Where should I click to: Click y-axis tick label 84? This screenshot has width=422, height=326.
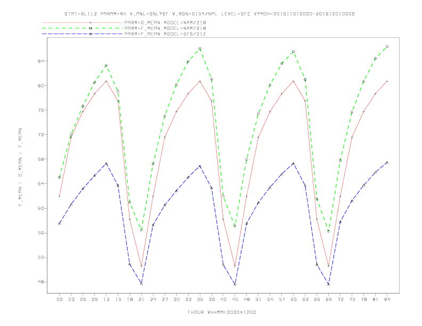41,61
